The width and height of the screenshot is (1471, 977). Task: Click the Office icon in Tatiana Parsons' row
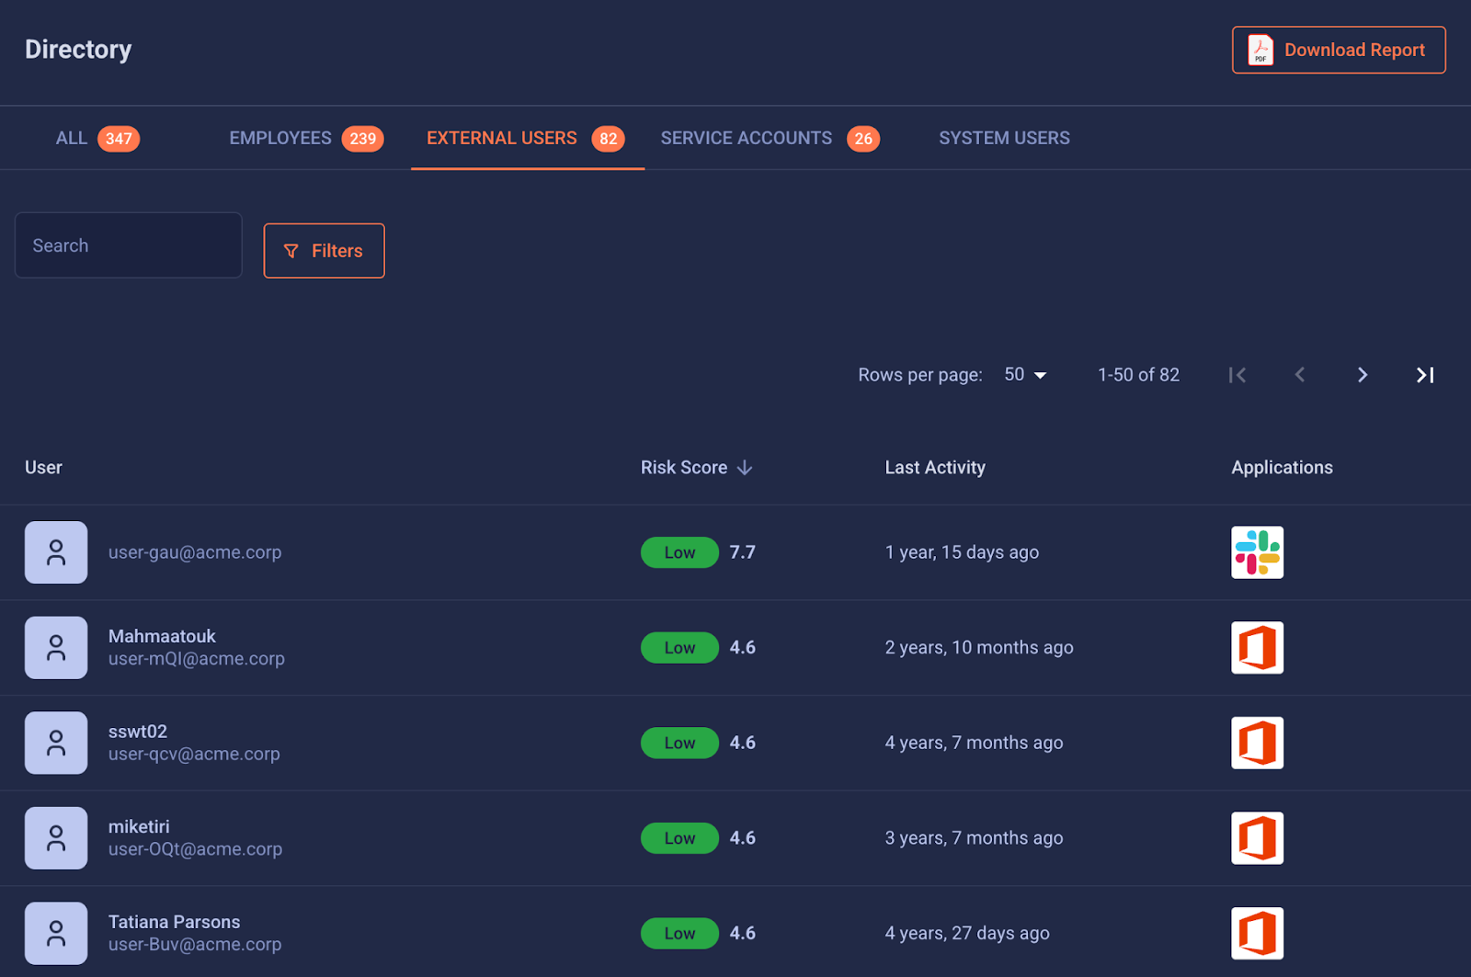pyautogui.click(x=1257, y=933)
